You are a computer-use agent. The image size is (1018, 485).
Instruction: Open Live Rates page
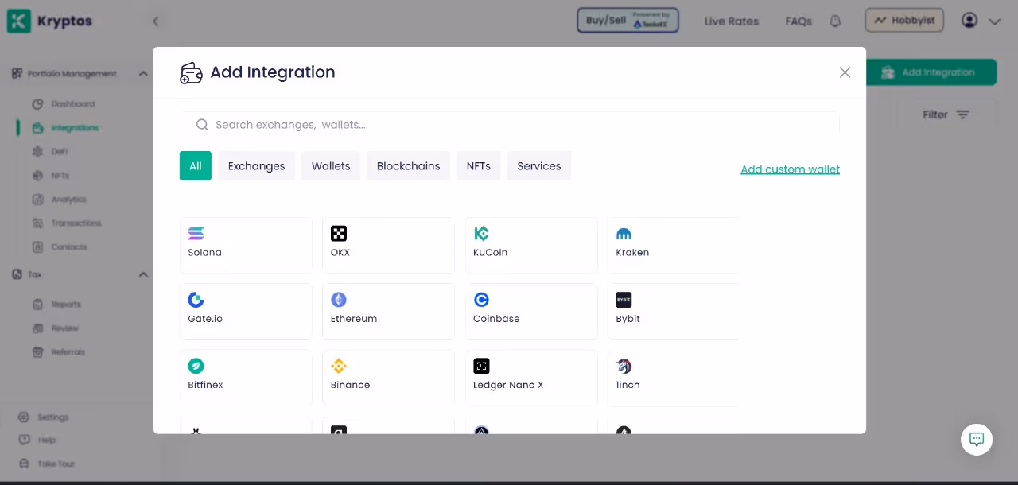click(x=732, y=21)
